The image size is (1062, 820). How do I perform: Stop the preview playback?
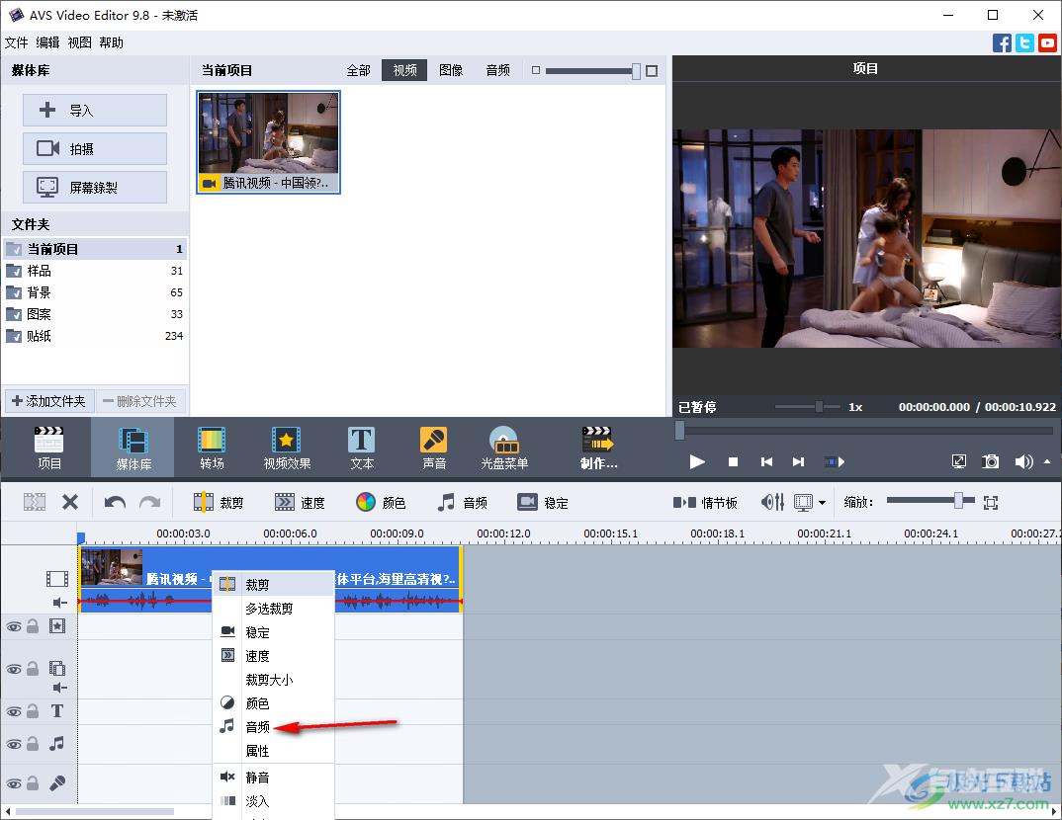click(x=733, y=461)
